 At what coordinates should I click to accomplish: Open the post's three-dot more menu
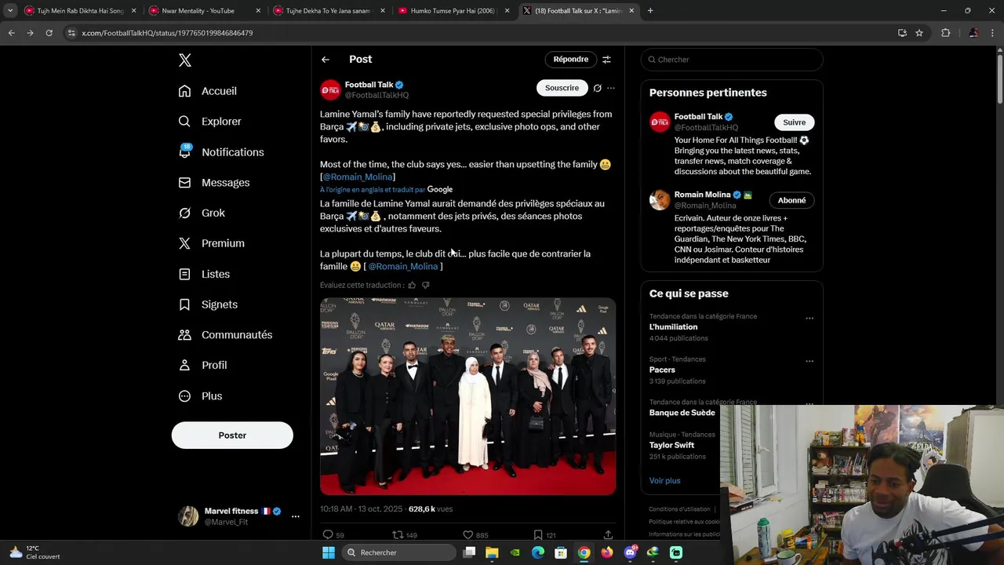point(611,88)
